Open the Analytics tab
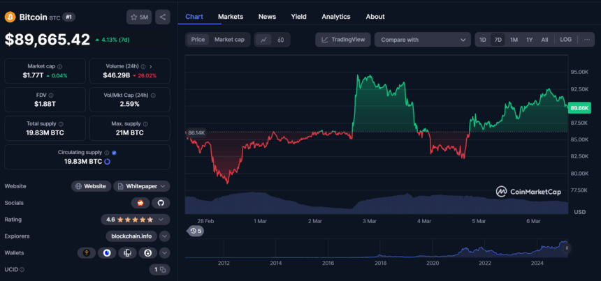 [x=335, y=17]
